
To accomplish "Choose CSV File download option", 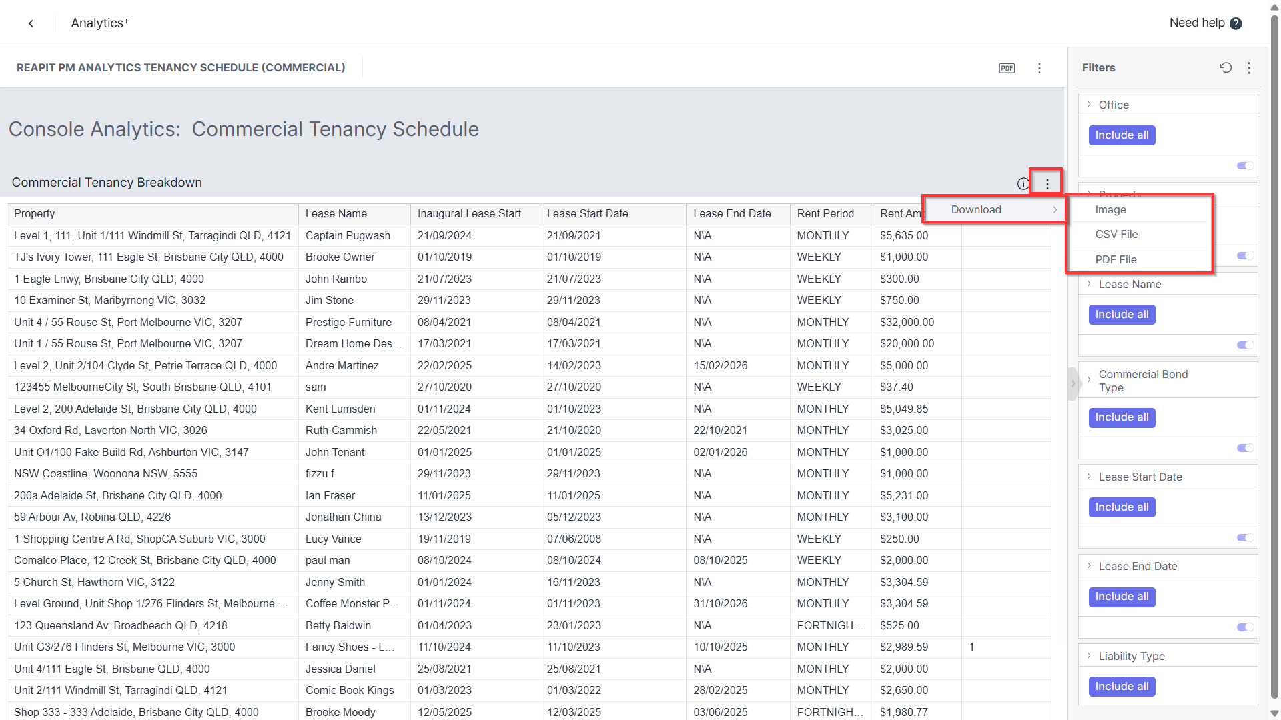I will tap(1140, 234).
